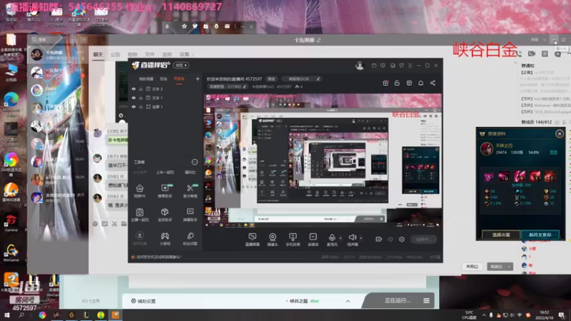
Task: Add a 多媒体 media source
Action: (313, 240)
